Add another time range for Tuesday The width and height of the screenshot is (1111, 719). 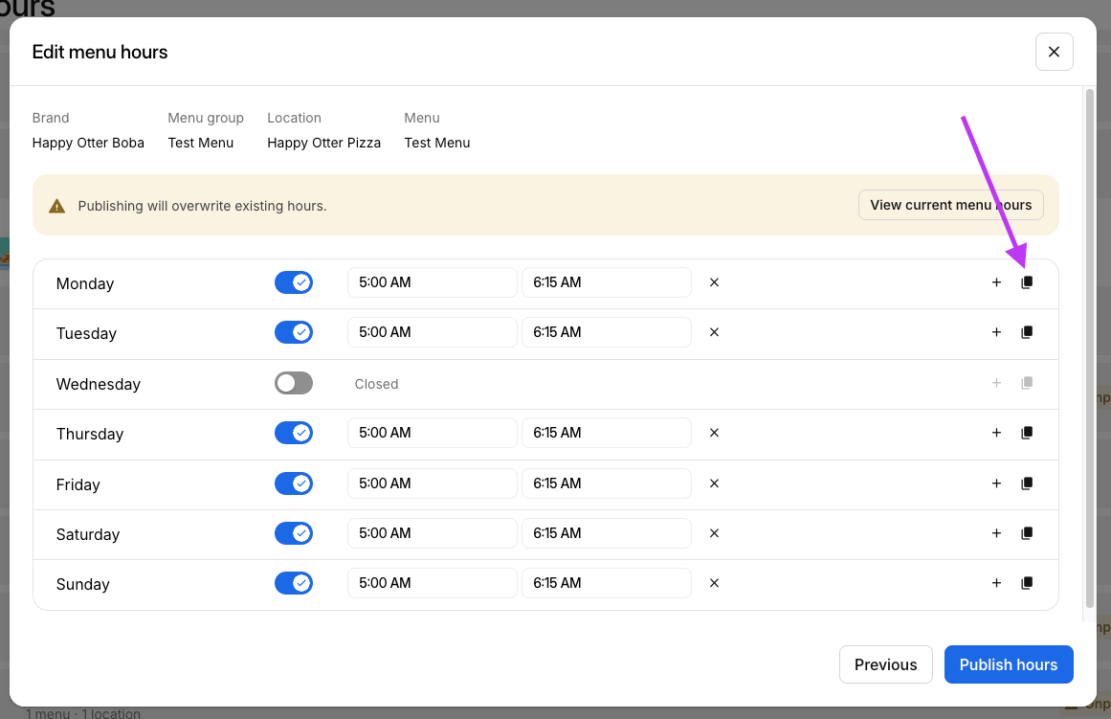pyautogui.click(x=996, y=332)
